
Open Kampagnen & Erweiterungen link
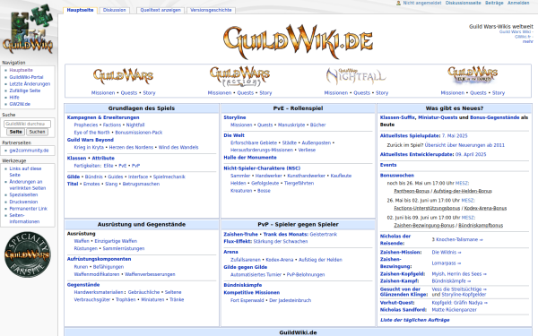(103, 117)
